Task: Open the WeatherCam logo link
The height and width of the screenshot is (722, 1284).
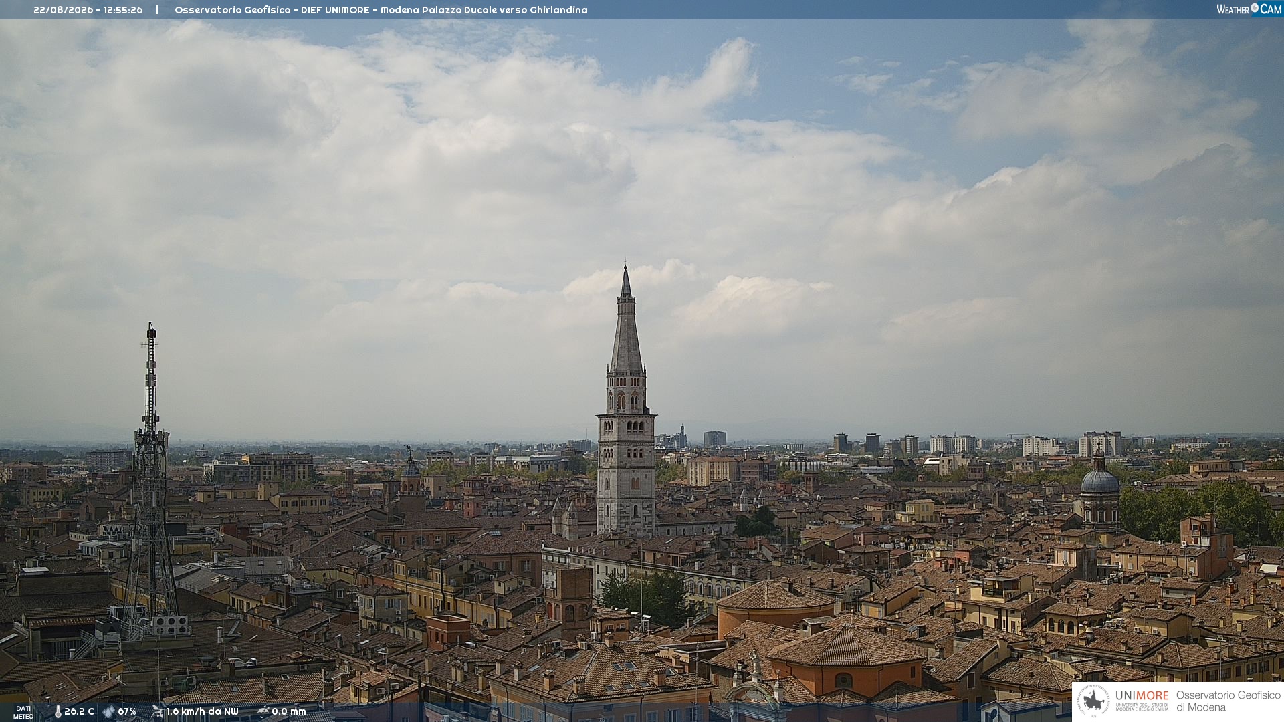Action: coord(1249,9)
